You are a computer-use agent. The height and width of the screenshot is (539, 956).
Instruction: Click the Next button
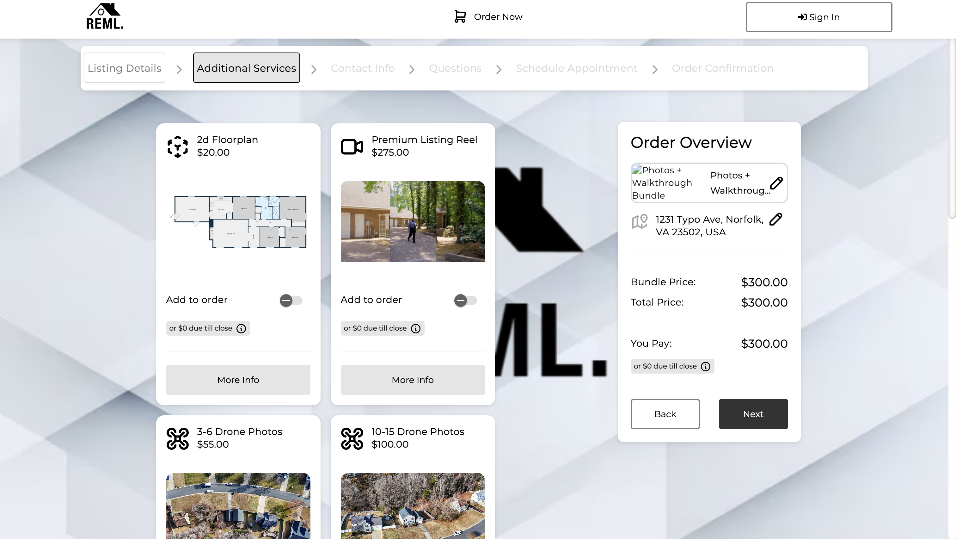[x=753, y=414]
